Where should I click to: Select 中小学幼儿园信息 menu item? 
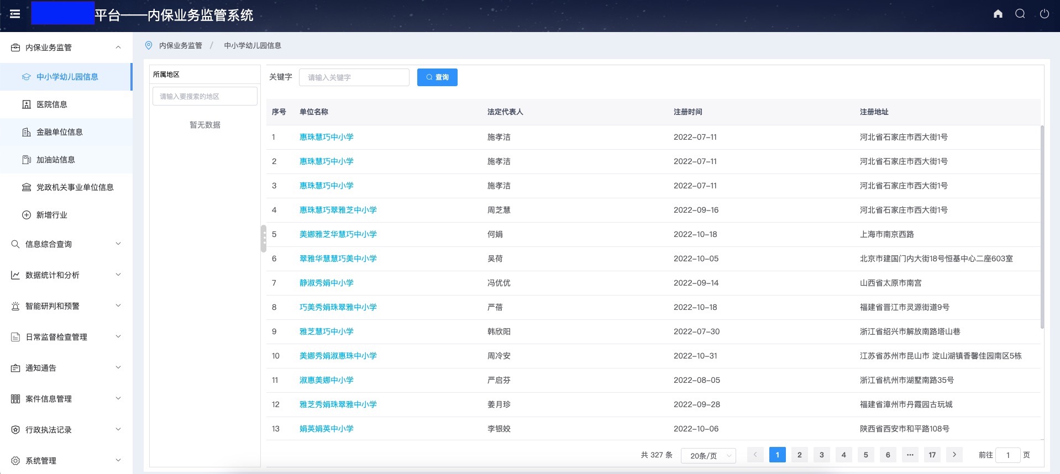point(66,77)
